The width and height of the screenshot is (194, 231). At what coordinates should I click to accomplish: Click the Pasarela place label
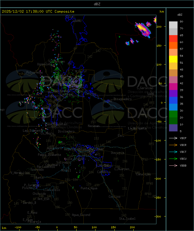pyautogui.click(x=34, y=222)
